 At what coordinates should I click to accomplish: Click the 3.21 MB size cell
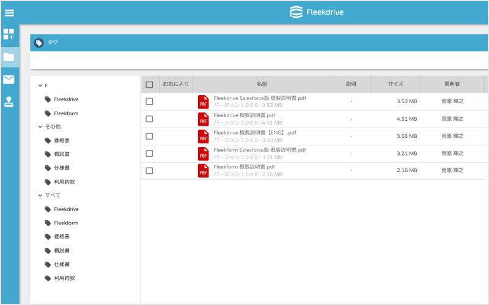coord(406,154)
